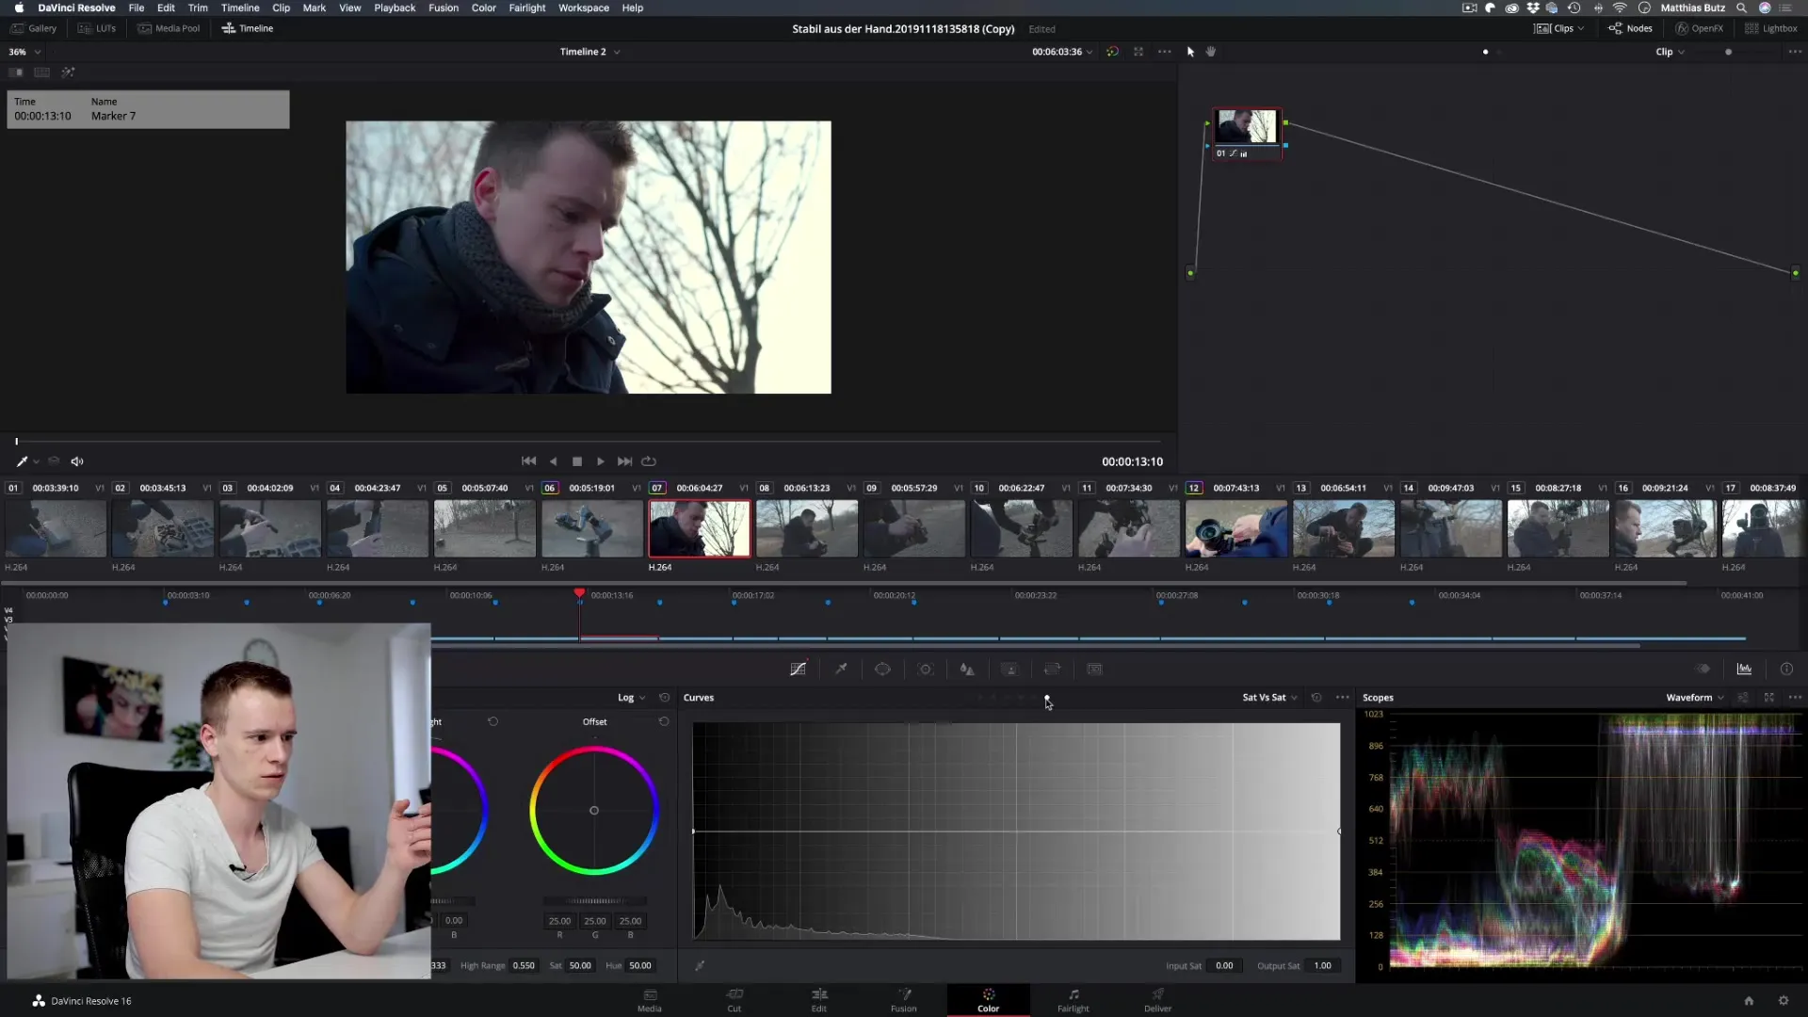Open the Keyframes panel icon
This screenshot has width=1808, height=1017.
click(x=1703, y=669)
